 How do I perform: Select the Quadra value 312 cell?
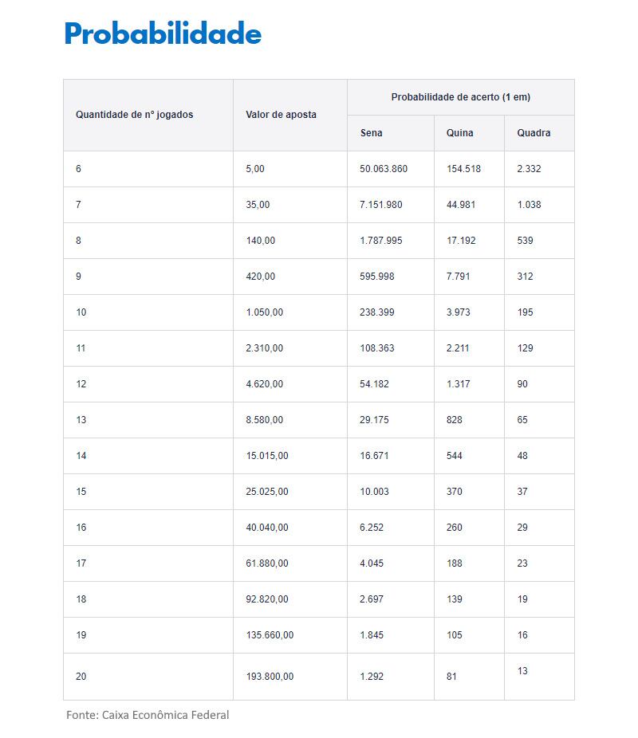pyautogui.click(x=525, y=277)
